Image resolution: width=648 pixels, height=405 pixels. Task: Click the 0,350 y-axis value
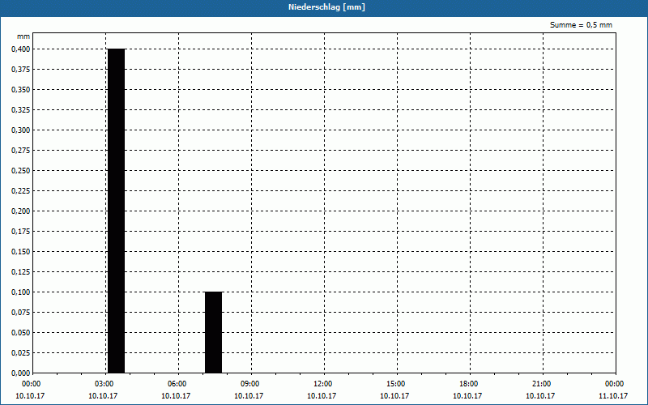coord(21,90)
